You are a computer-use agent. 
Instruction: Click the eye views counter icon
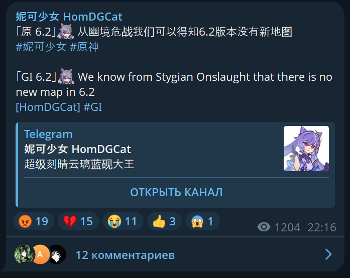pyautogui.click(x=264, y=227)
